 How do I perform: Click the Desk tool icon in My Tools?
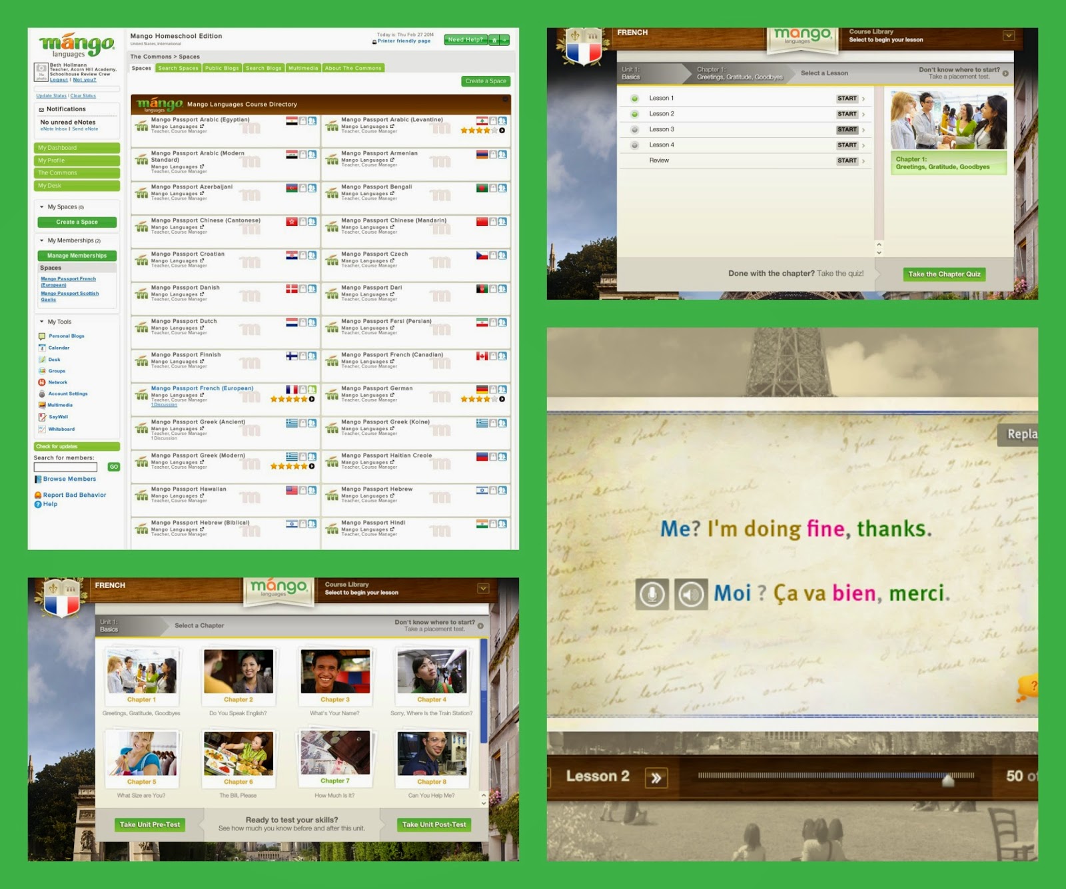42,360
